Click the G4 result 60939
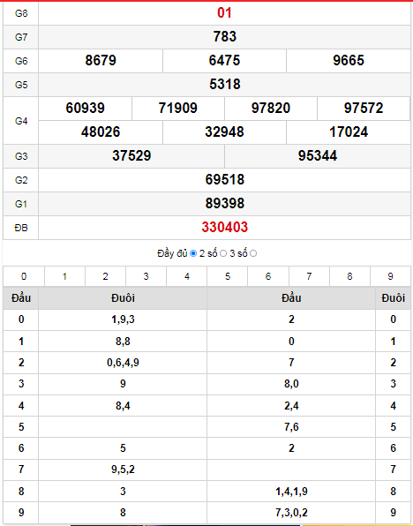The width and height of the screenshot is (413, 526). tap(86, 109)
